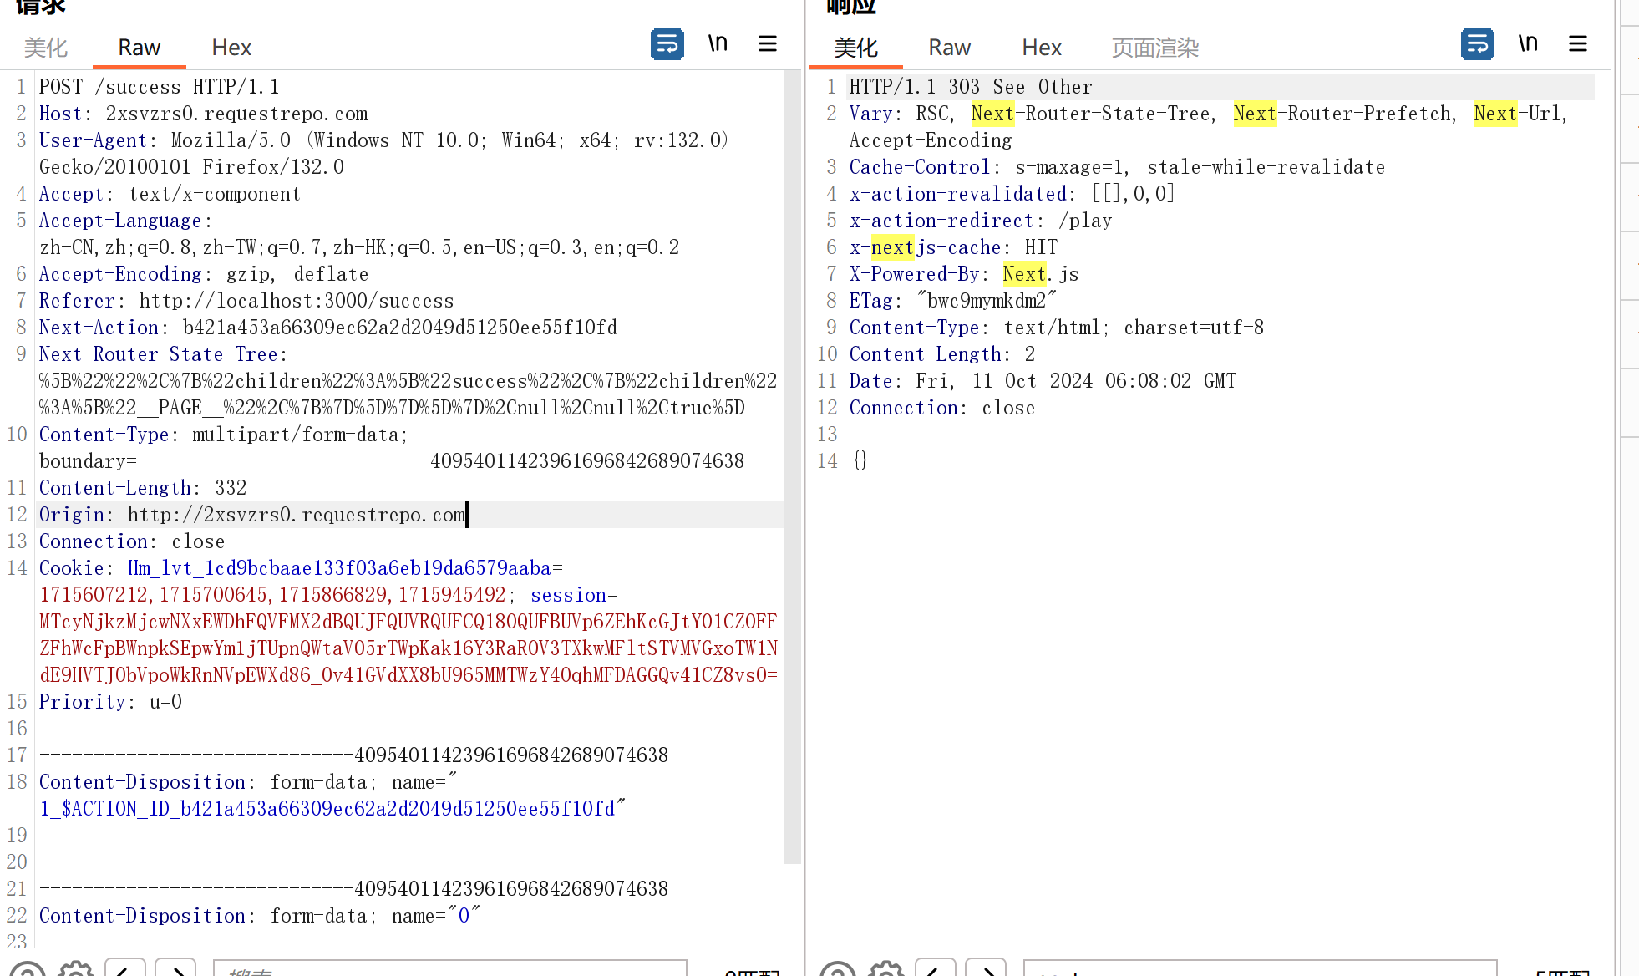The height and width of the screenshot is (976, 1639).
Task: Open help icon below the request panel
Action: (x=28, y=970)
